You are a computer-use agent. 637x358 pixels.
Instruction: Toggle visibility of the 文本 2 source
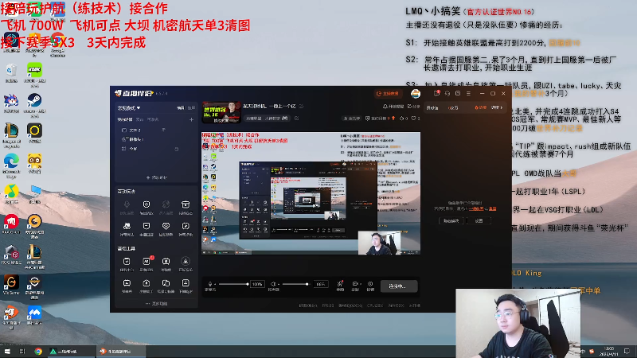pos(163,130)
